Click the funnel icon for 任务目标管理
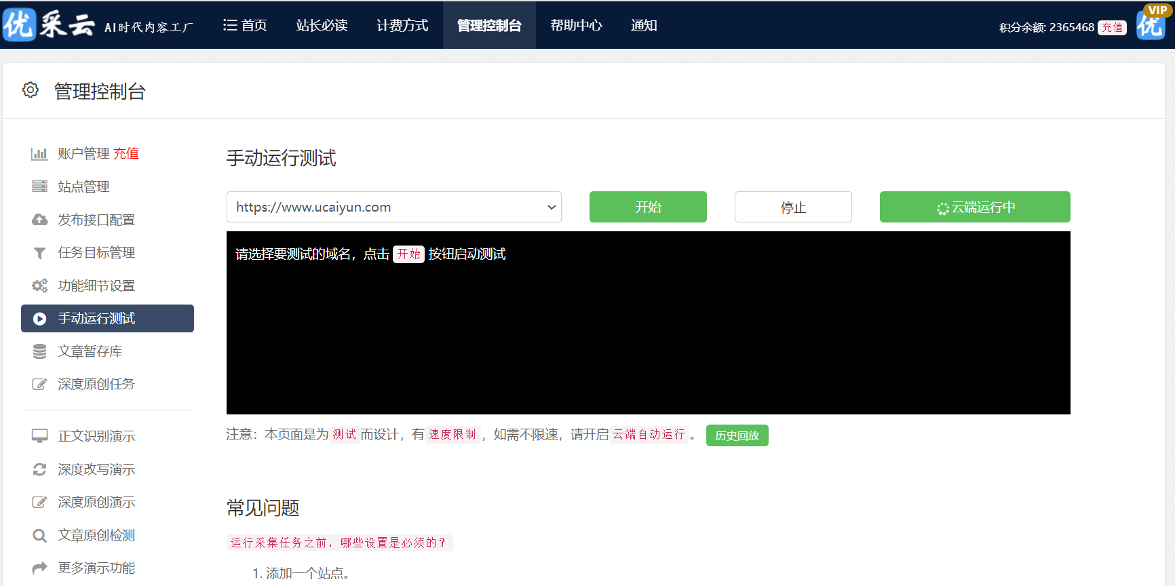The height and width of the screenshot is (586, 1175). tap(39, 253)
